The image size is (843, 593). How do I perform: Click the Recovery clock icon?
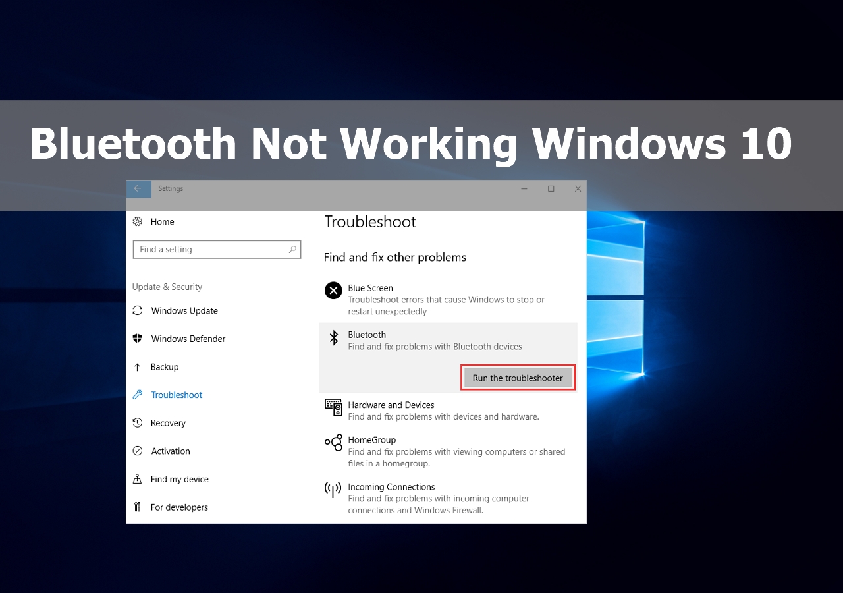point(138,423)
